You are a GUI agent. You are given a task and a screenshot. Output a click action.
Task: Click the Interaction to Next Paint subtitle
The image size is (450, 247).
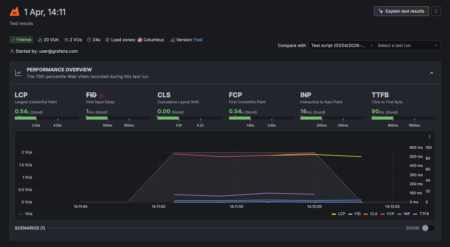point(321,102)
